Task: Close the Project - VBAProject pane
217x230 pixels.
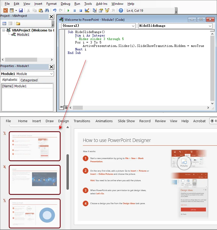Action: tap(51, 17)
